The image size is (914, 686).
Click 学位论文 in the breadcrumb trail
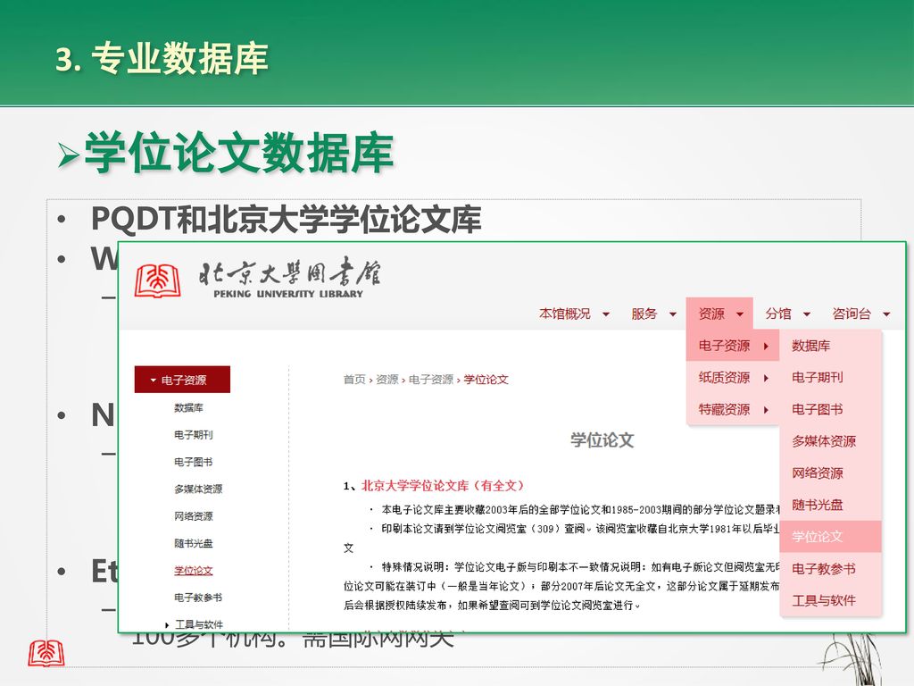pos(486,379)
